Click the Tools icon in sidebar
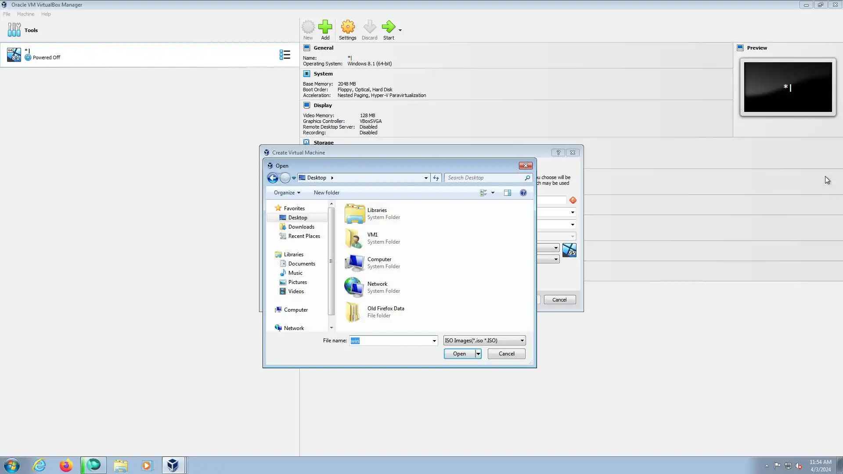Viewport: 843px width, 474px height. pos(14,30)
